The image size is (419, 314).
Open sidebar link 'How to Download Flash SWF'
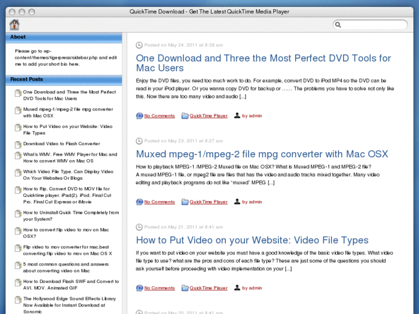pyautogui.click(x=71, y=285)
